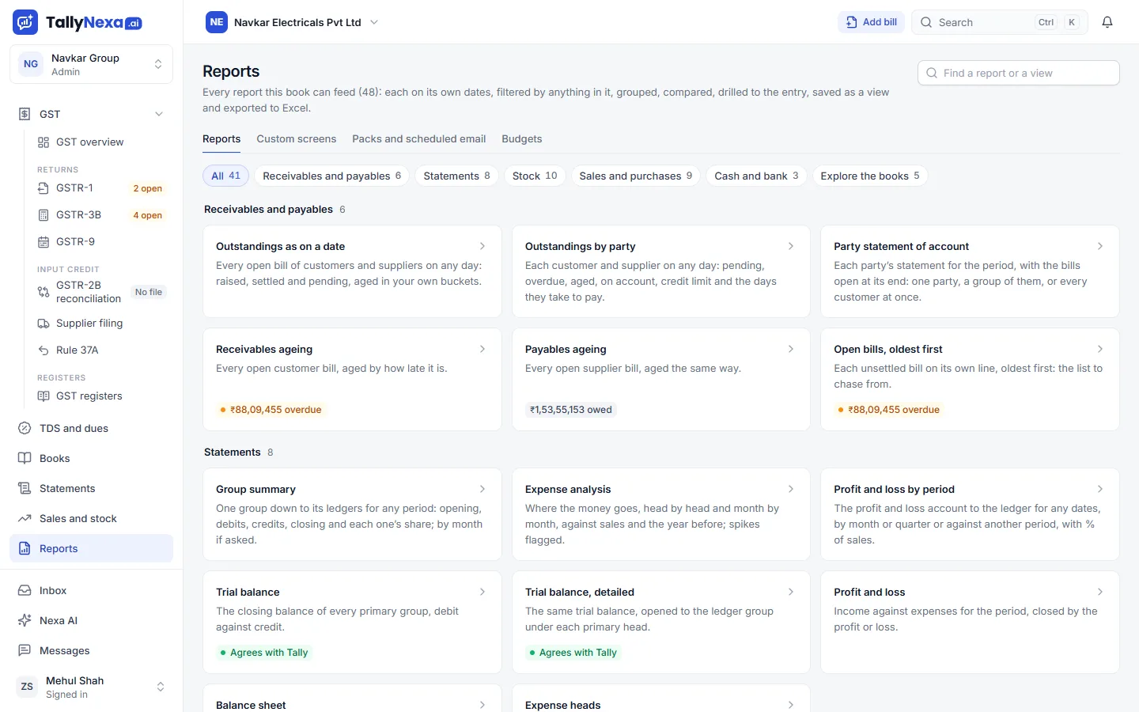
Task: Filter by Explore the books chip
Action: [x=870, y=176]
